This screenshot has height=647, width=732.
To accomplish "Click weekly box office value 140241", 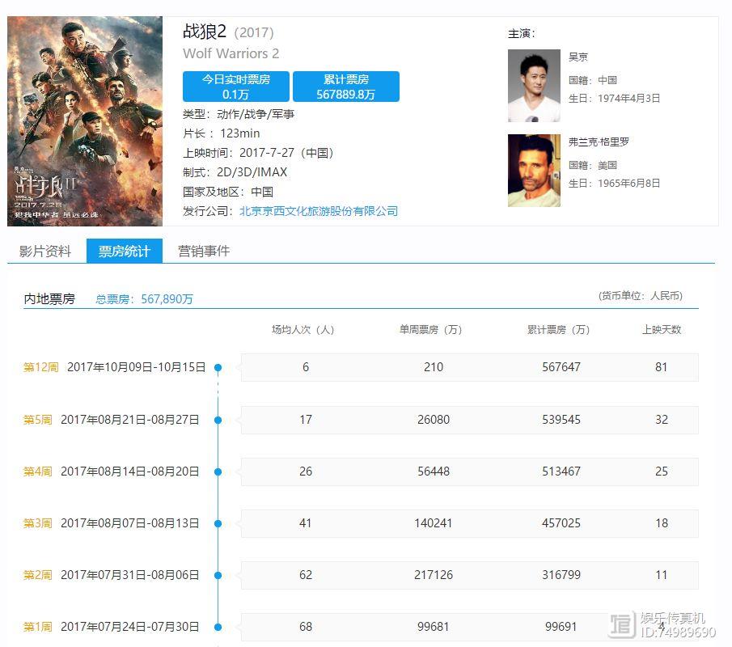I will (x=434, y=523).
